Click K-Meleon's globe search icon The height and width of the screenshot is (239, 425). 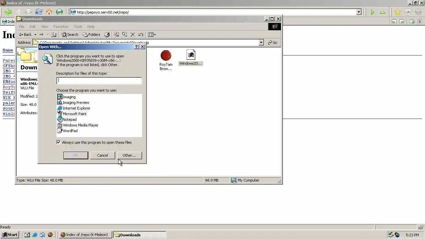59,12
